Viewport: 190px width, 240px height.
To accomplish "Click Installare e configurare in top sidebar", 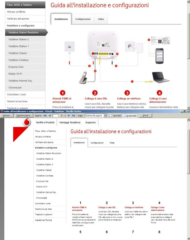I will (25, 26).
